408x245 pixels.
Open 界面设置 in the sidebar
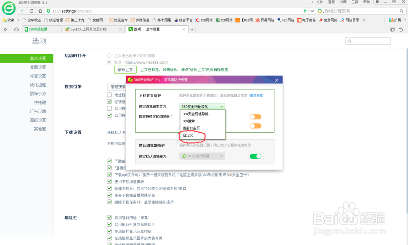tap(38, 67)
